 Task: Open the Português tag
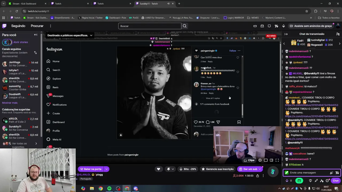[x=86, y=179]
